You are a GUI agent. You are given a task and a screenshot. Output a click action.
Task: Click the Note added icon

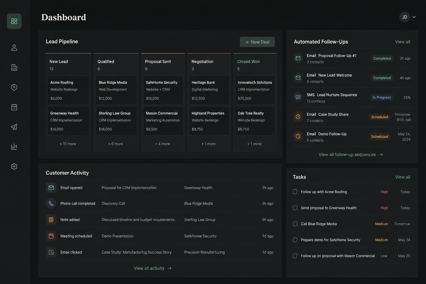tap(51, 220)
